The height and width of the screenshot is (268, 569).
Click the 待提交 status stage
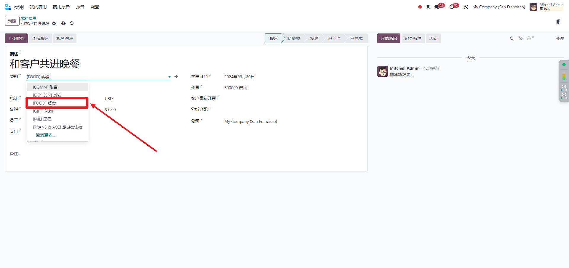[x=294, y=38]
